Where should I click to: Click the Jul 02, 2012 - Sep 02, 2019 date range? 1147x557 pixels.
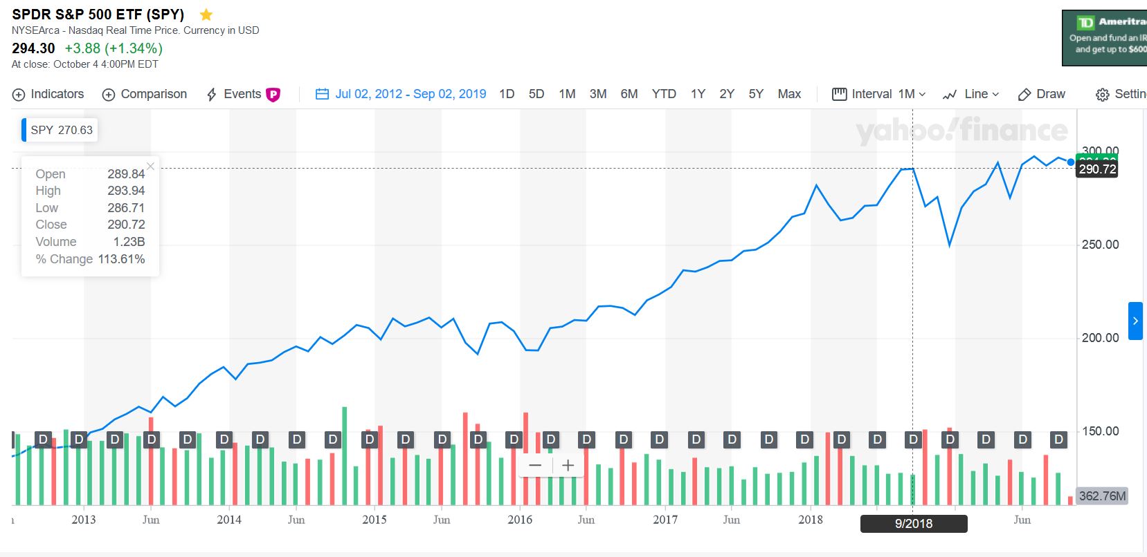[410, 94]
